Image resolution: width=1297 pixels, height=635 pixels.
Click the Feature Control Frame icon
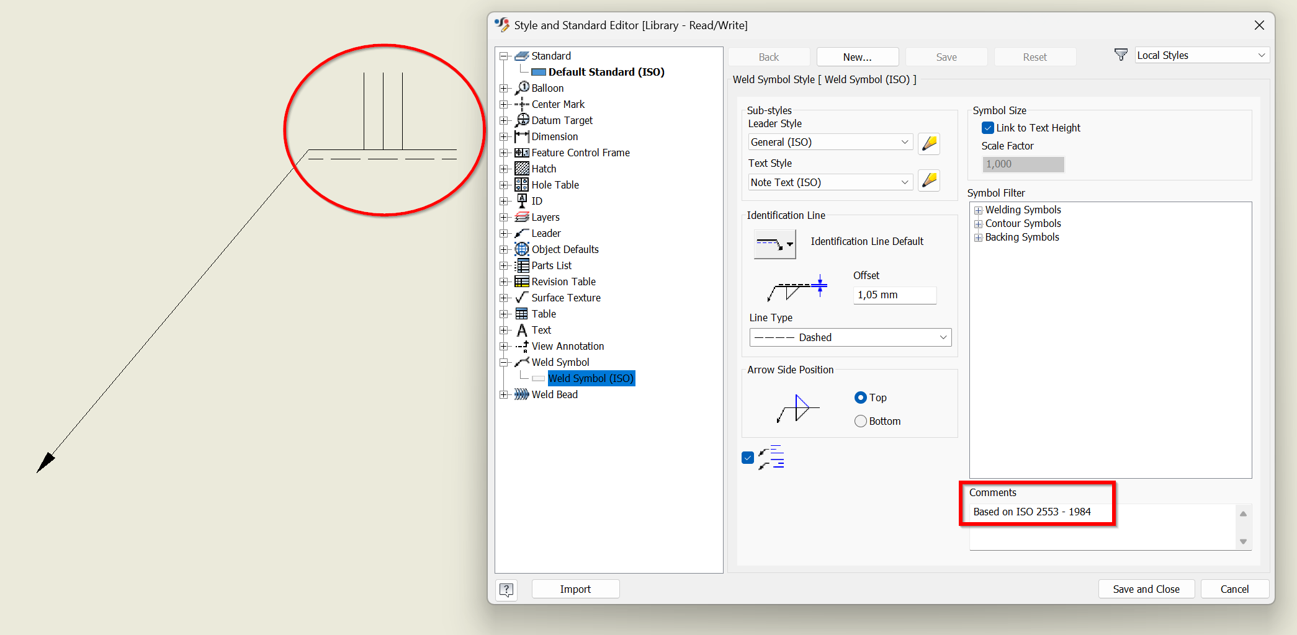click(x=522, y=153)
